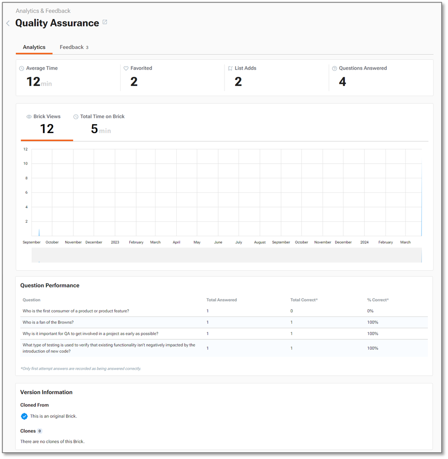Select the Brick Views chart tab

pos(47,125)
